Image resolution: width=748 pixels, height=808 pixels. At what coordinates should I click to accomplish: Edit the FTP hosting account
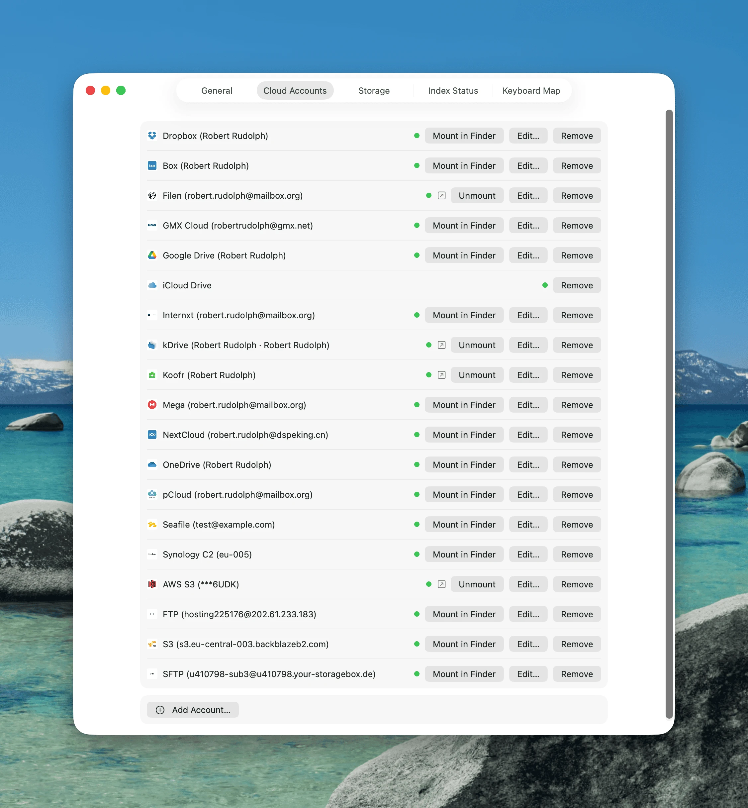point(528,614)
